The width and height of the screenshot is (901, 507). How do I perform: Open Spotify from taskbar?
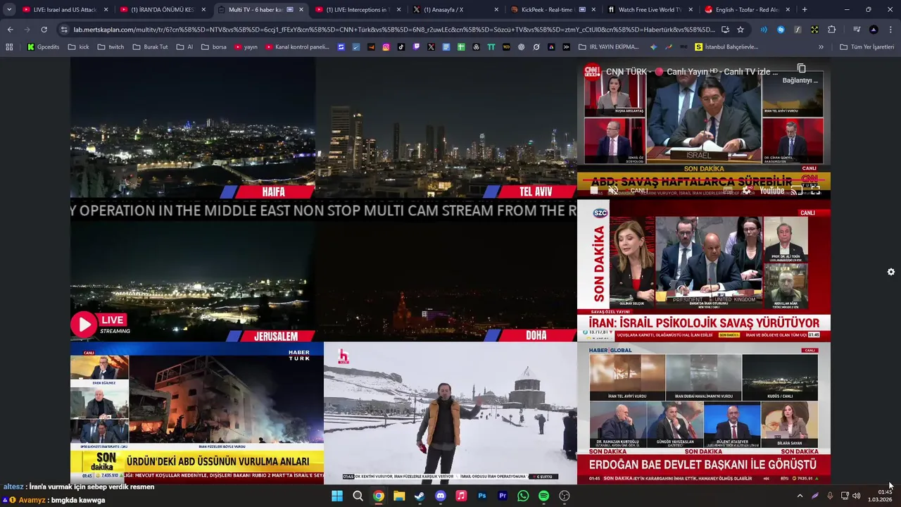[543, 496]
